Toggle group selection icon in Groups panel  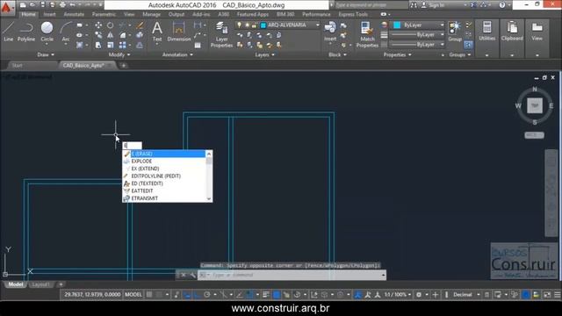click(468, 45)
